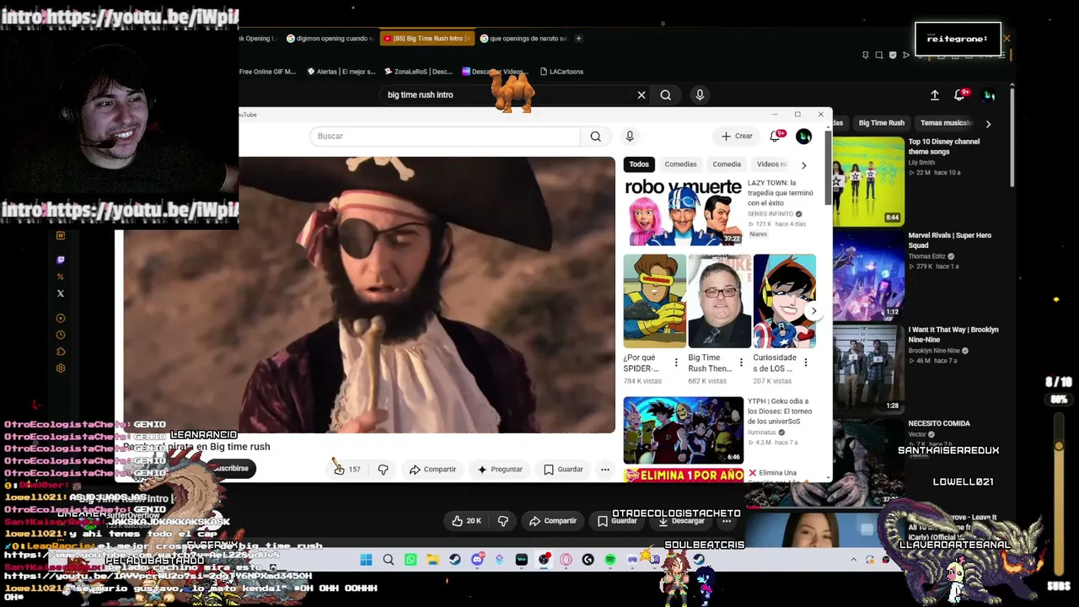Start voice search in the front YouTube window
Image resolution: width=1079 pixels, height=607 pixels.
pyautogui.click(x=630, y=137)
